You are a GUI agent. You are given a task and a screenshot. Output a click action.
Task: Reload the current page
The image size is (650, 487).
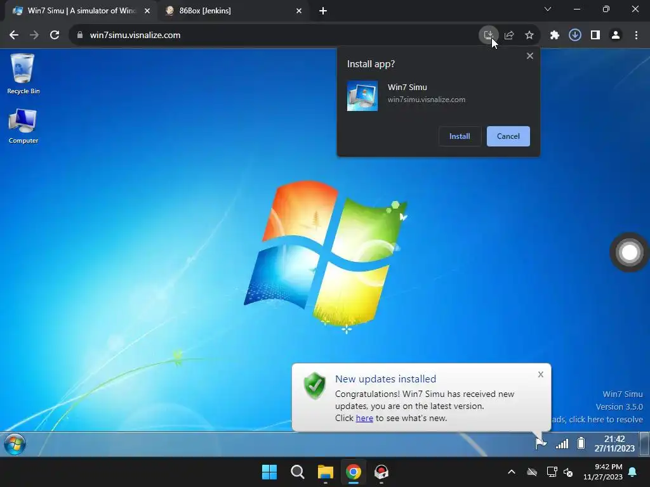pyautogui.click(x=55, y=36)
